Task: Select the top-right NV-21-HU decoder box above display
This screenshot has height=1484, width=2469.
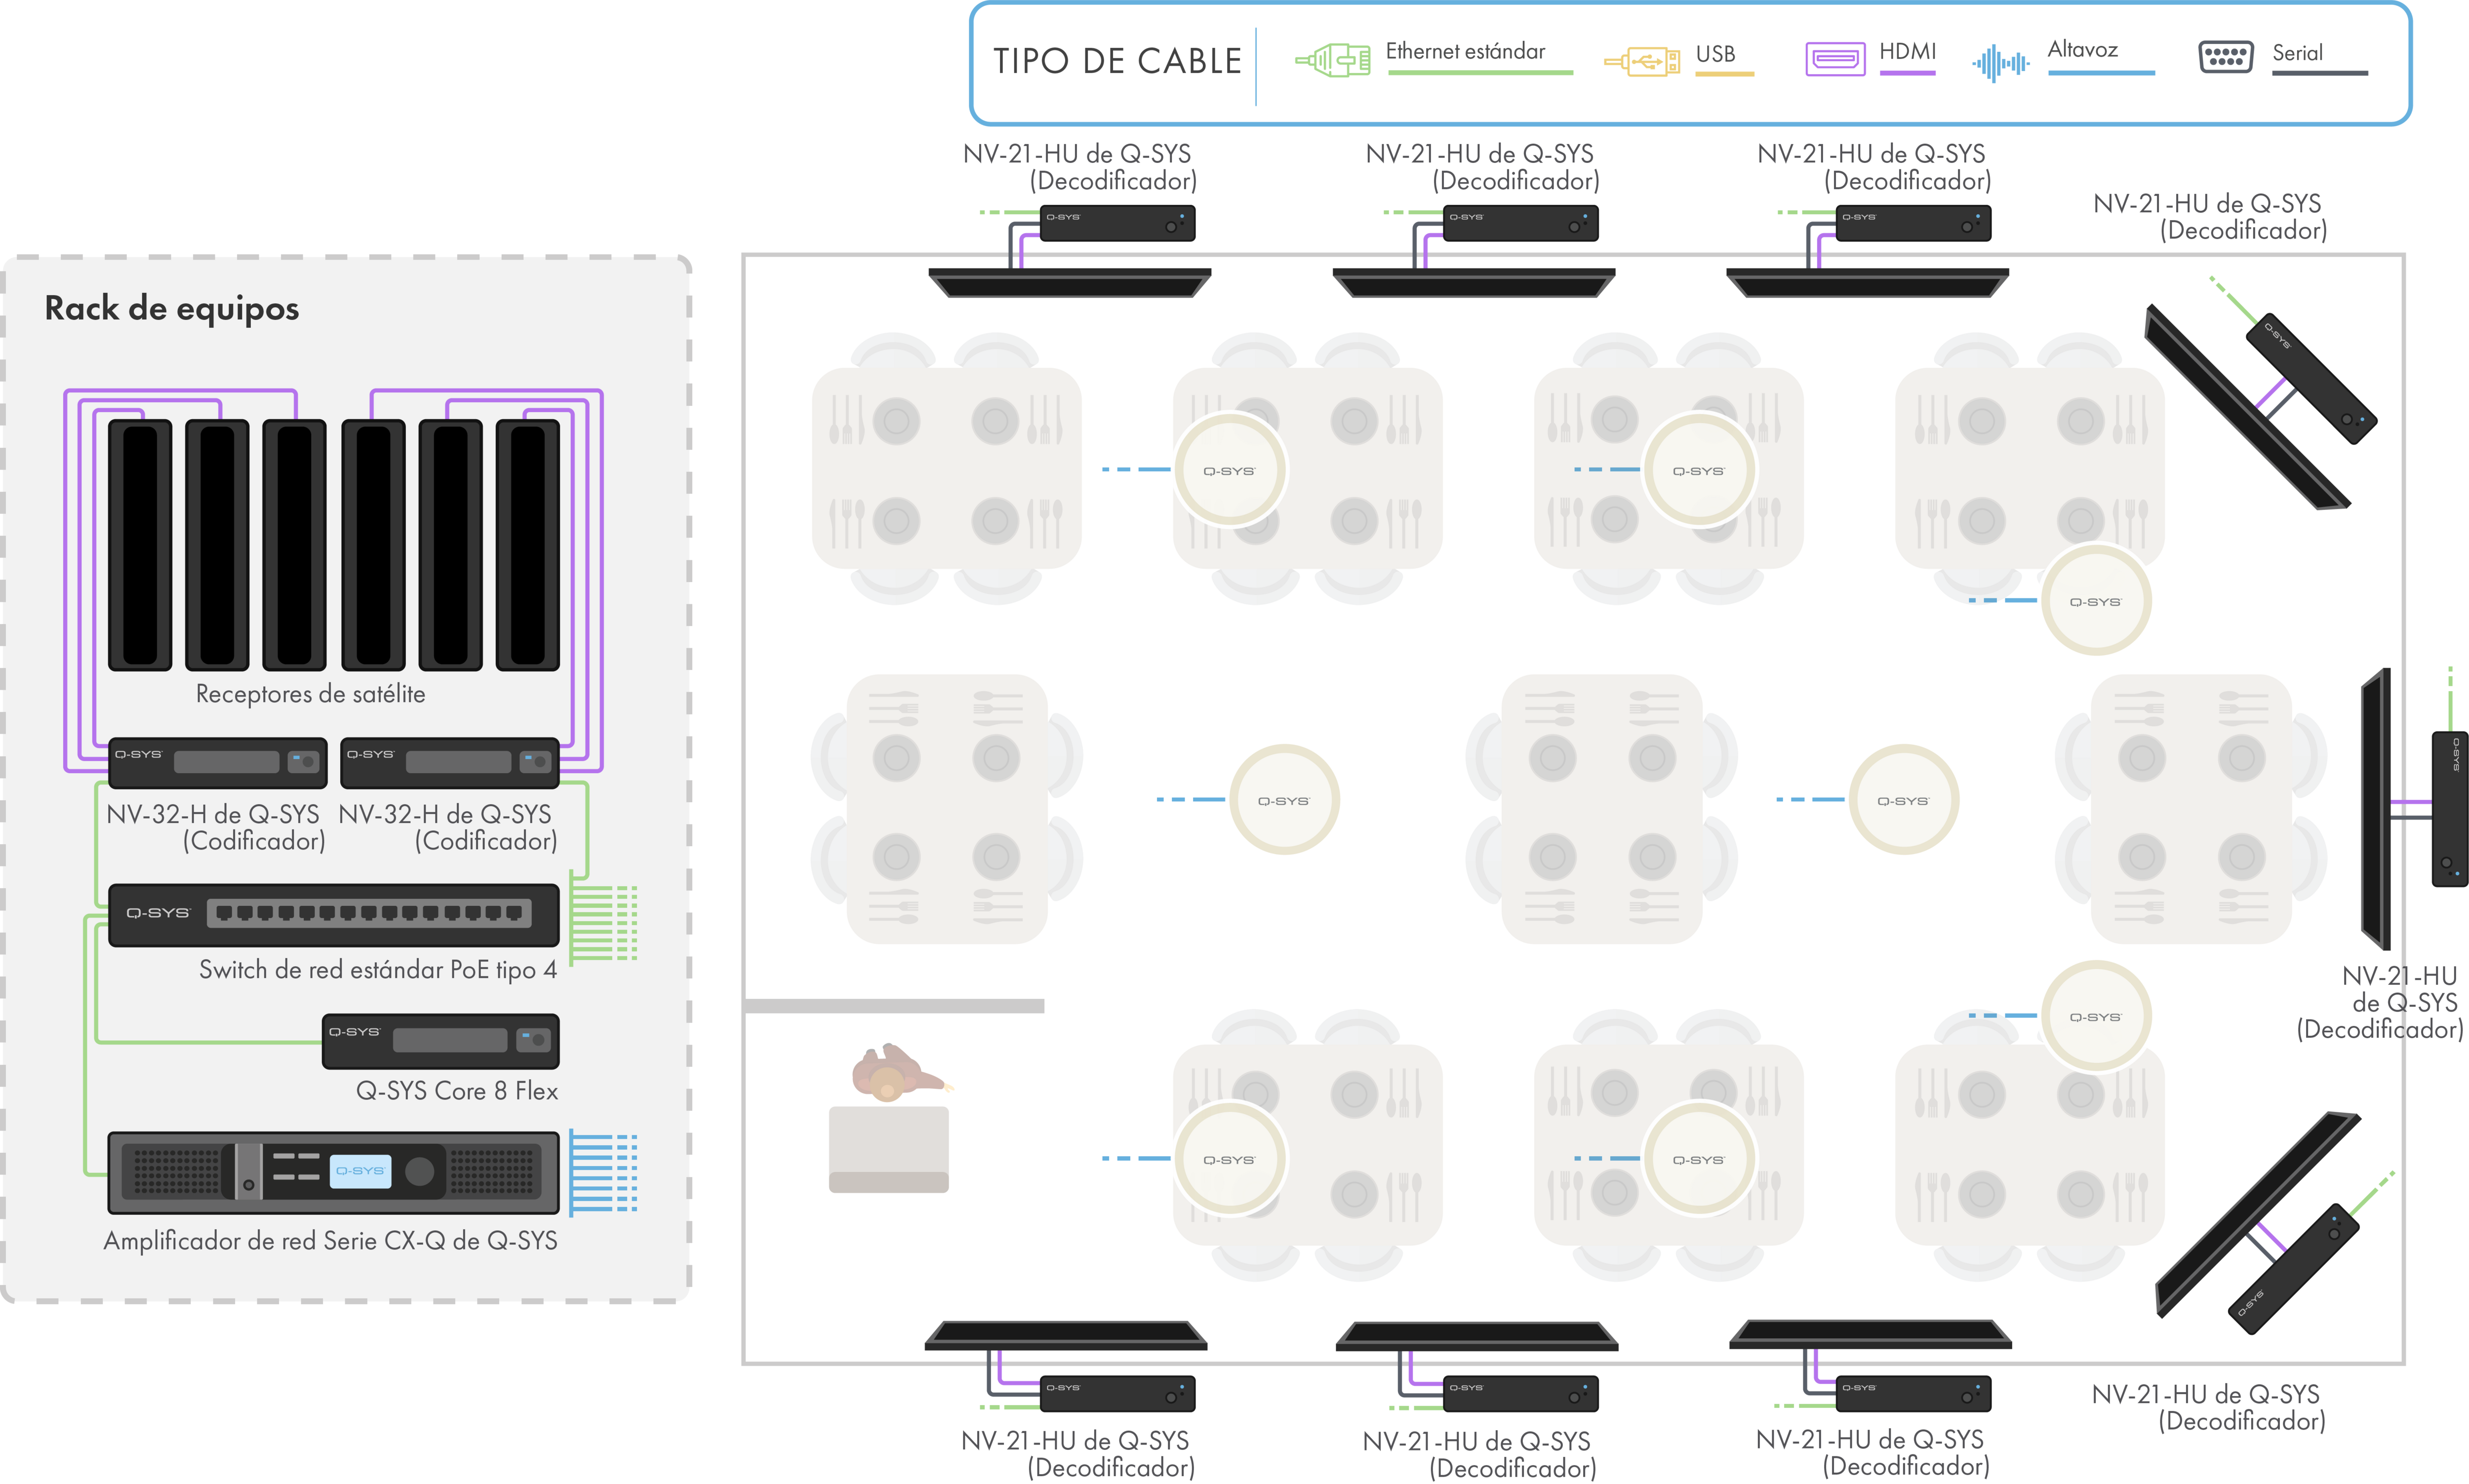Action: click(x=1913, y=223)
